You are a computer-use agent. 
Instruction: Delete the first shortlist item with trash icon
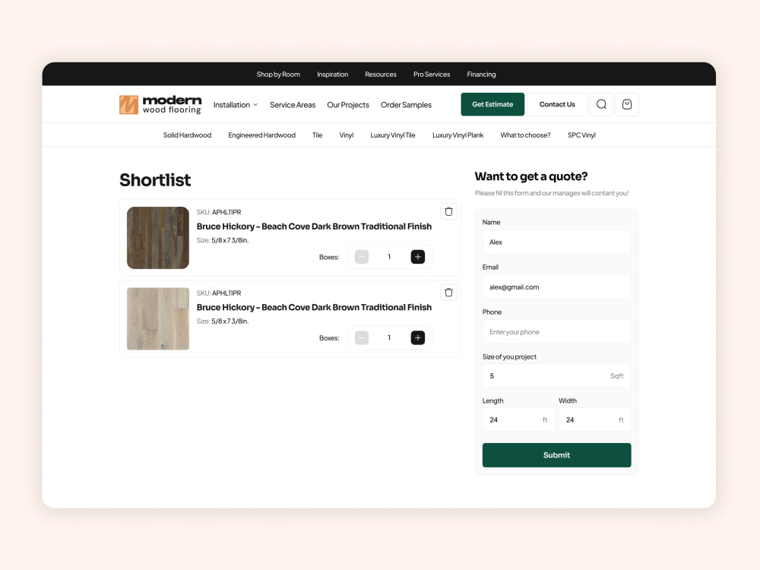448,211
